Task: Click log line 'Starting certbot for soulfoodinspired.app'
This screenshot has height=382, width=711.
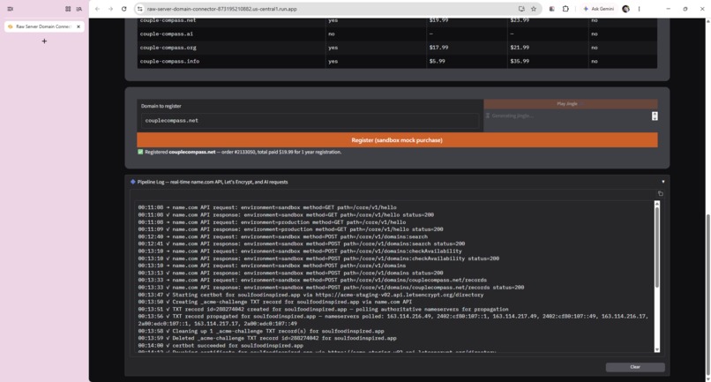Action: coord(311,295)
